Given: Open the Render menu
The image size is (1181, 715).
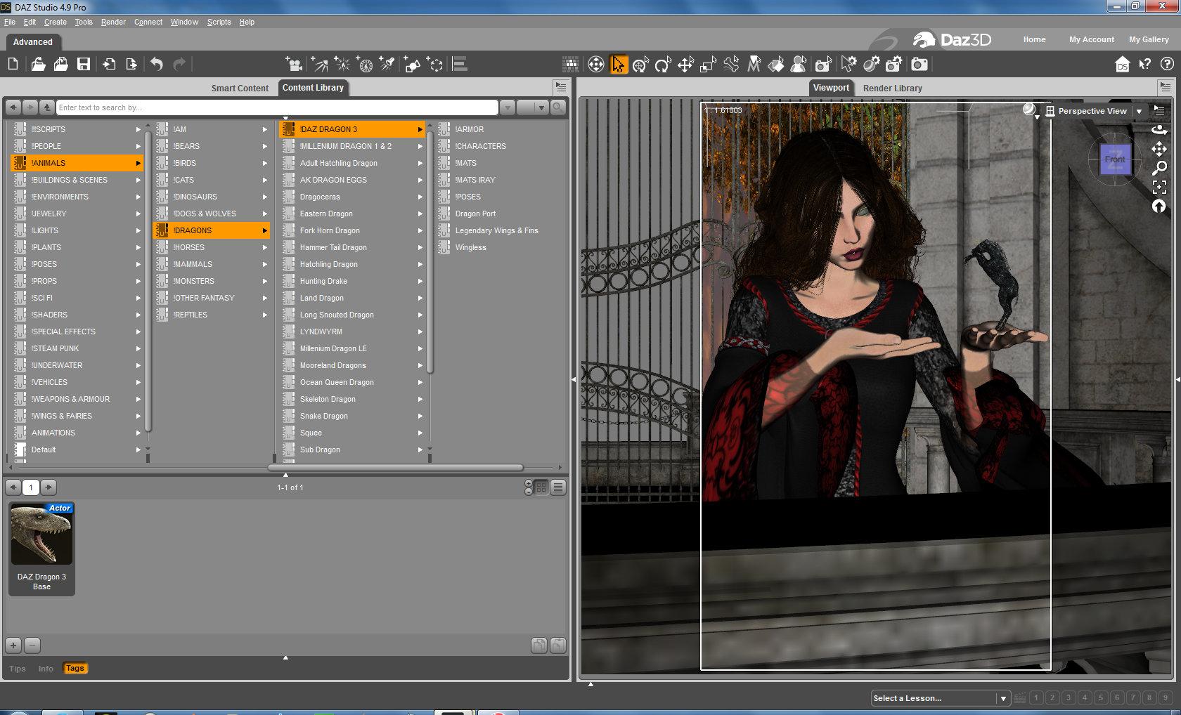Looking at the screenshot, I should 112,22.
